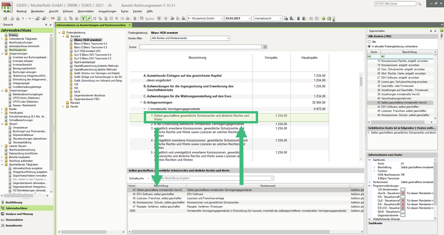Select In aktueller Postengliederung vorhandene radio button
The width and height of the screenshot is (444, 235).
click(369, 46)
